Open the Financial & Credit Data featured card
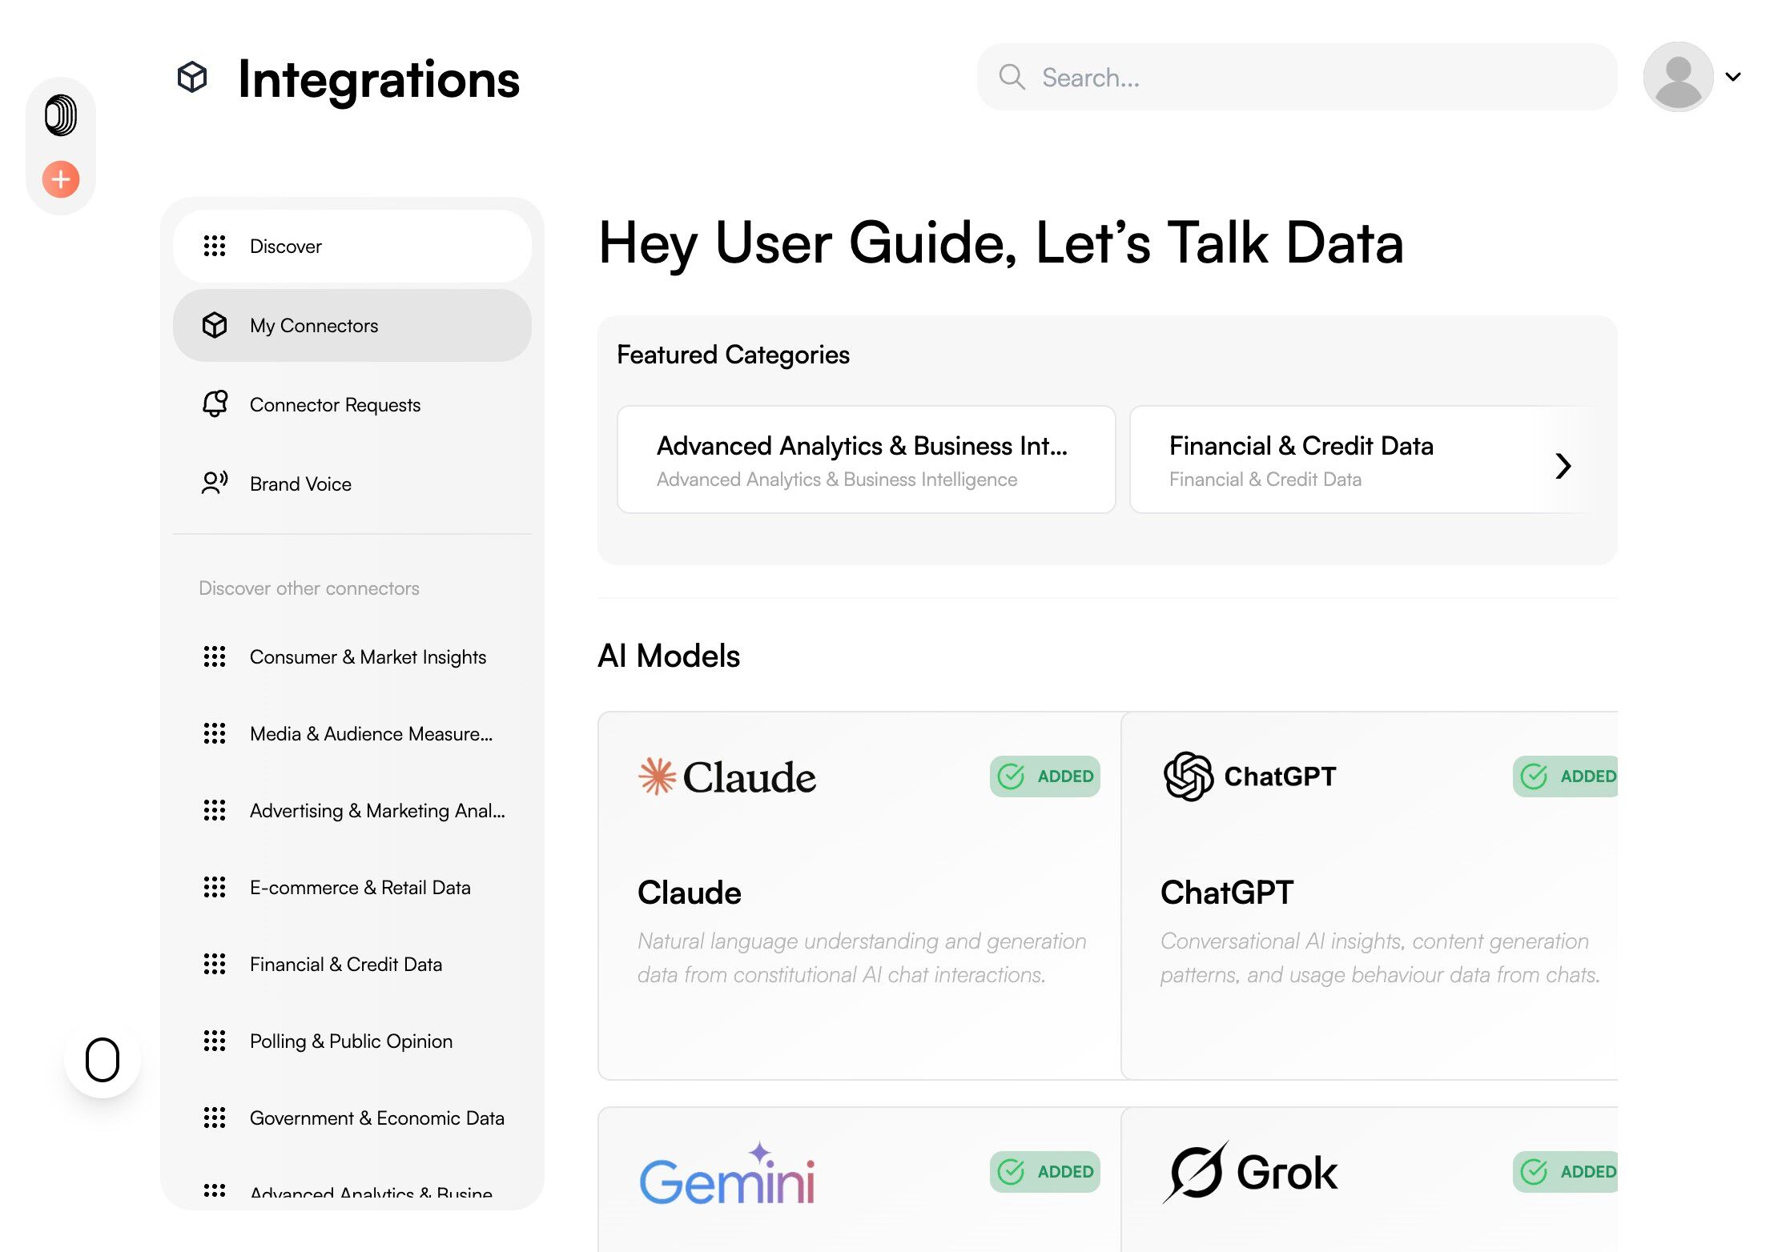This screenshot has height=1252, width=1778. point(1329,459)
